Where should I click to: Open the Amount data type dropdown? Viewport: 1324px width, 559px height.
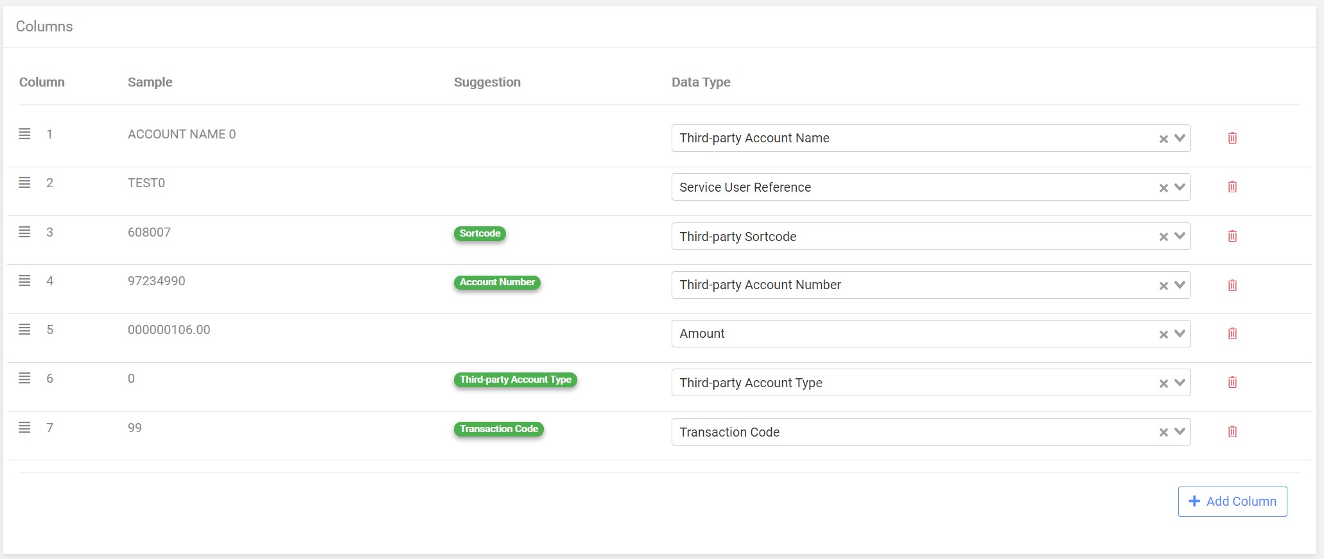click(x=1180, y=333)
